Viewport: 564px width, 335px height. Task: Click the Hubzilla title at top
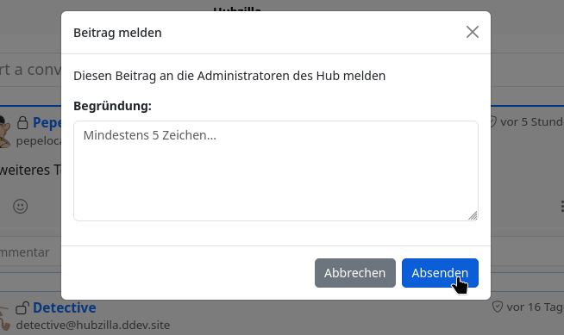(x=237, y=9)
